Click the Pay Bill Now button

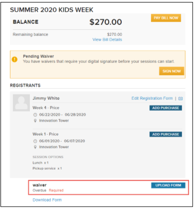[166, 18]
